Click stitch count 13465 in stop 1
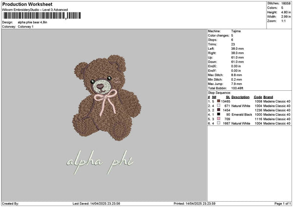 click(226, 102)
